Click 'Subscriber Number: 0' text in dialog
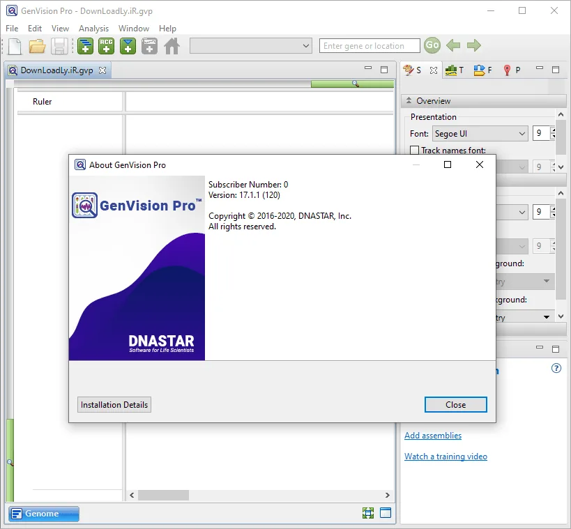The height and width of the screenshot is (529, 571). point(248,185)
